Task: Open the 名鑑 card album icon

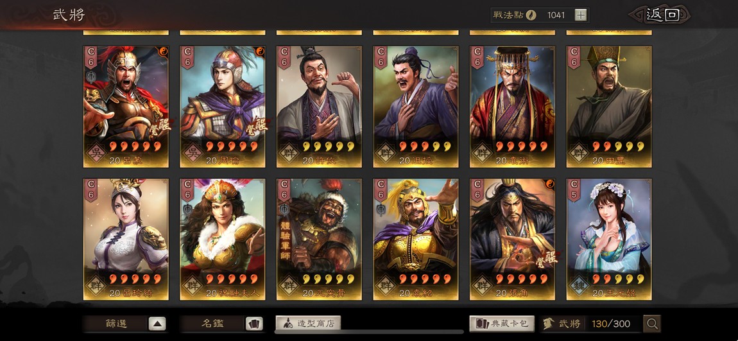Action: click(253, 324)
